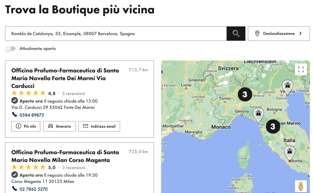The height and width of the screenshot is (193, 313).
Task: Select the Street View pegman icon
Action: (x=301, y=186)
